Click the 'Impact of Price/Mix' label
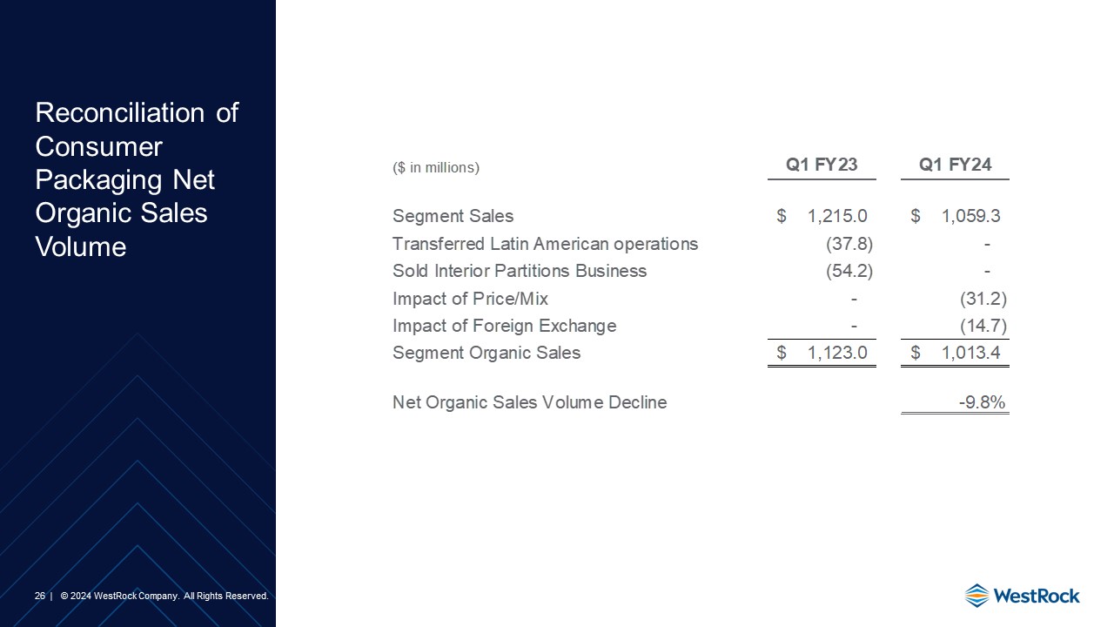This screenshot has height=627, width=1114. tap(470, 299)
